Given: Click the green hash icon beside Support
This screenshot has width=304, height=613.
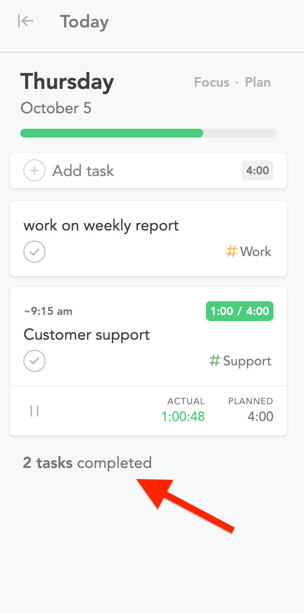Looking at the screenshot, I should click(x=215, y=361).
